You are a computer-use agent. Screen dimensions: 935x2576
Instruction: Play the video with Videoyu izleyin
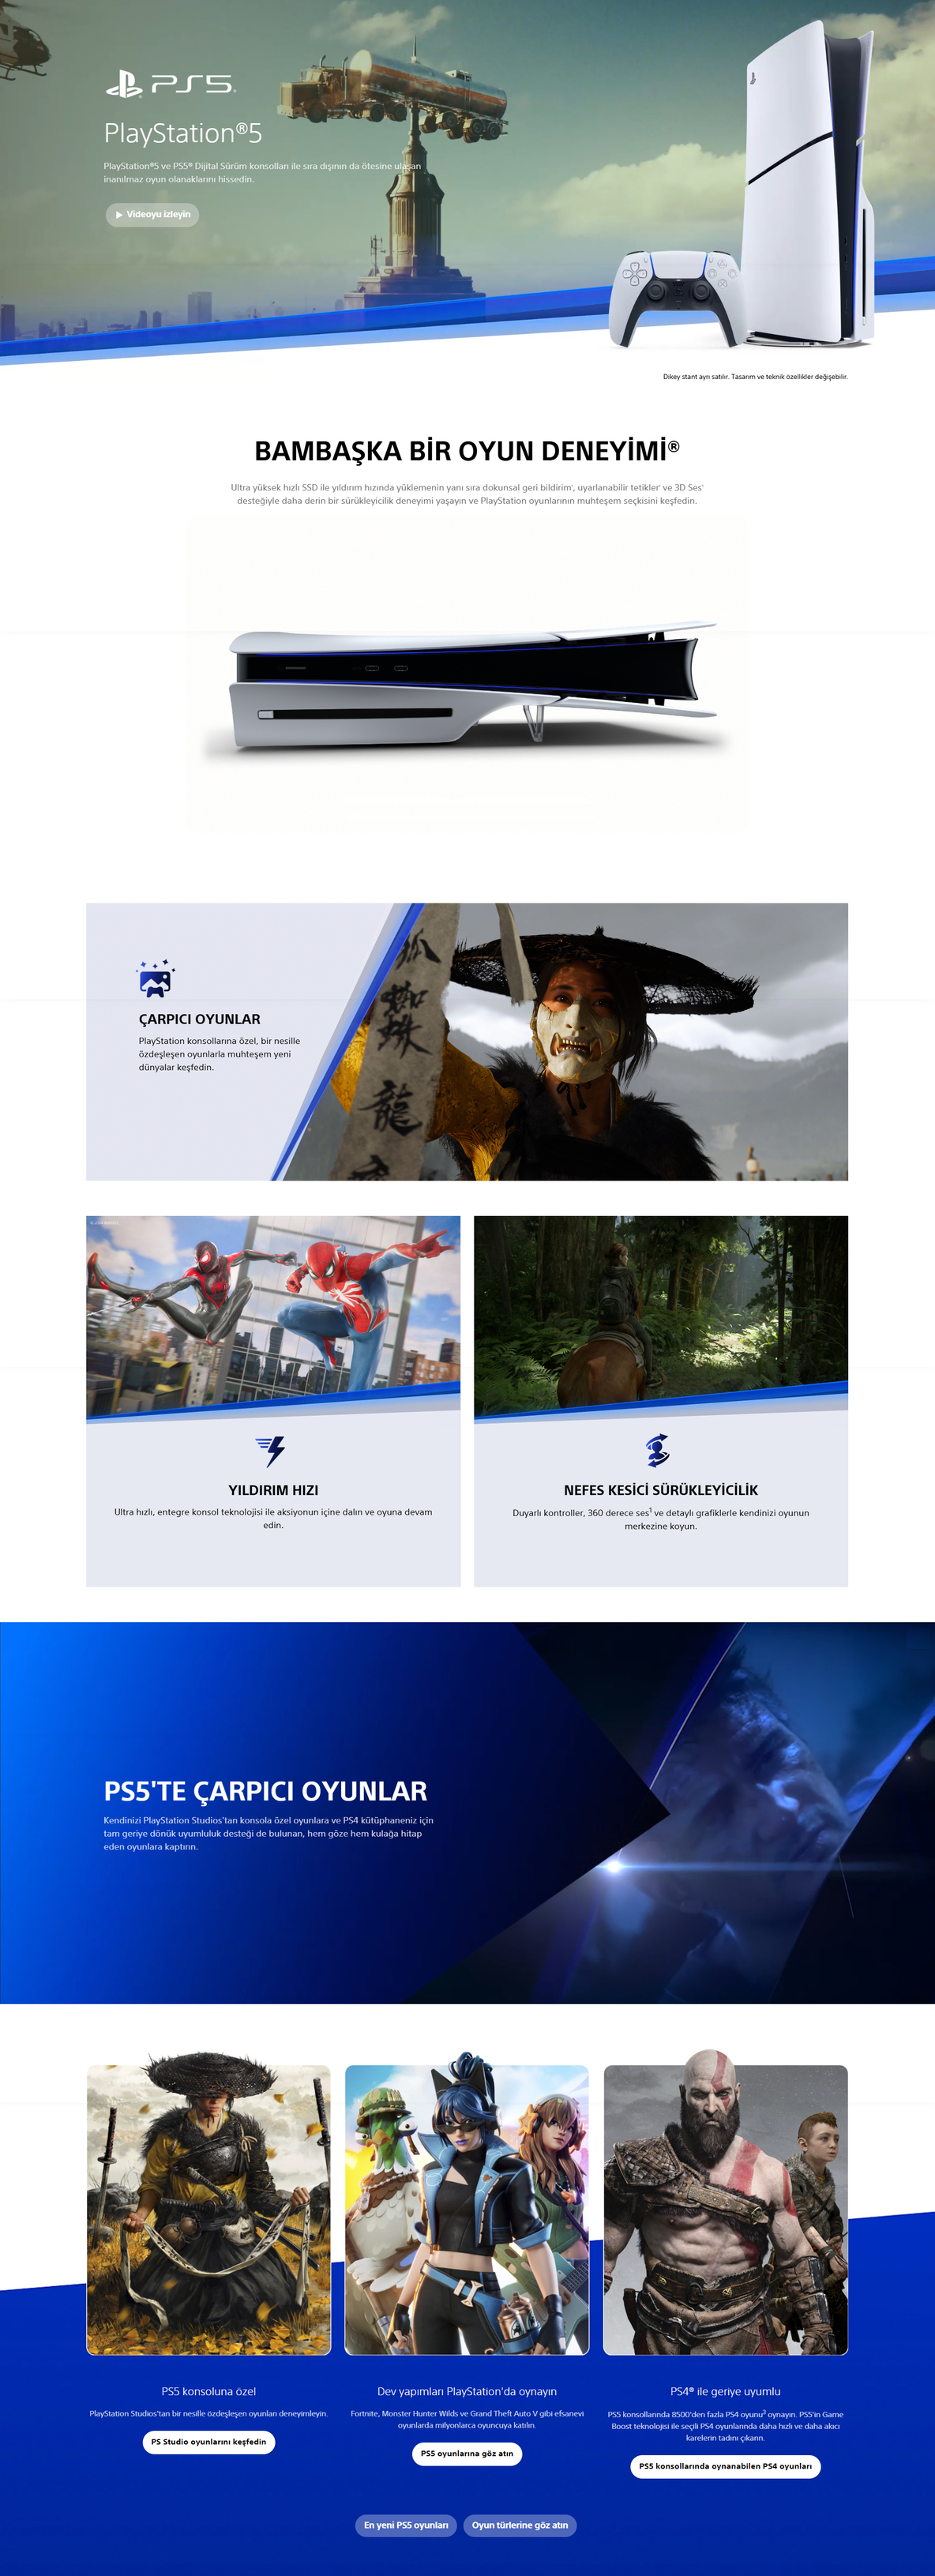(x=152, y=215)
